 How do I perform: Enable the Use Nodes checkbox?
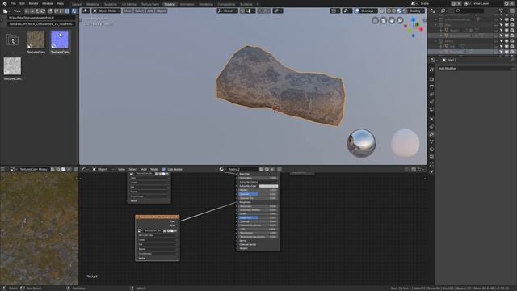[x=163, y=169]
